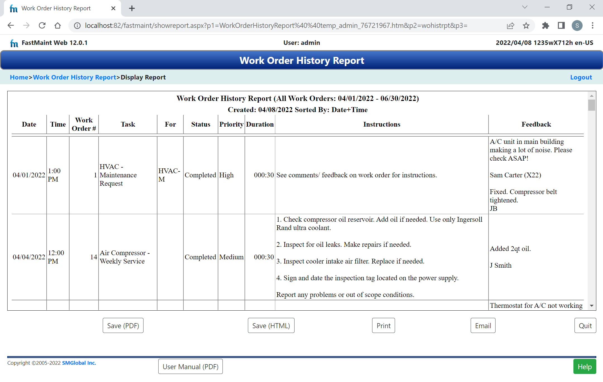Open the profile avatar S
This screenshot has height=382, width=603.
tap(577, 26)
